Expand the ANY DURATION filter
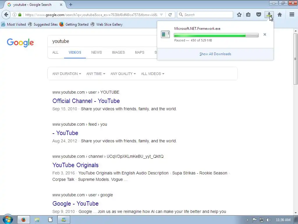This screenshot has height=224, width=298. tap(67, 74)
